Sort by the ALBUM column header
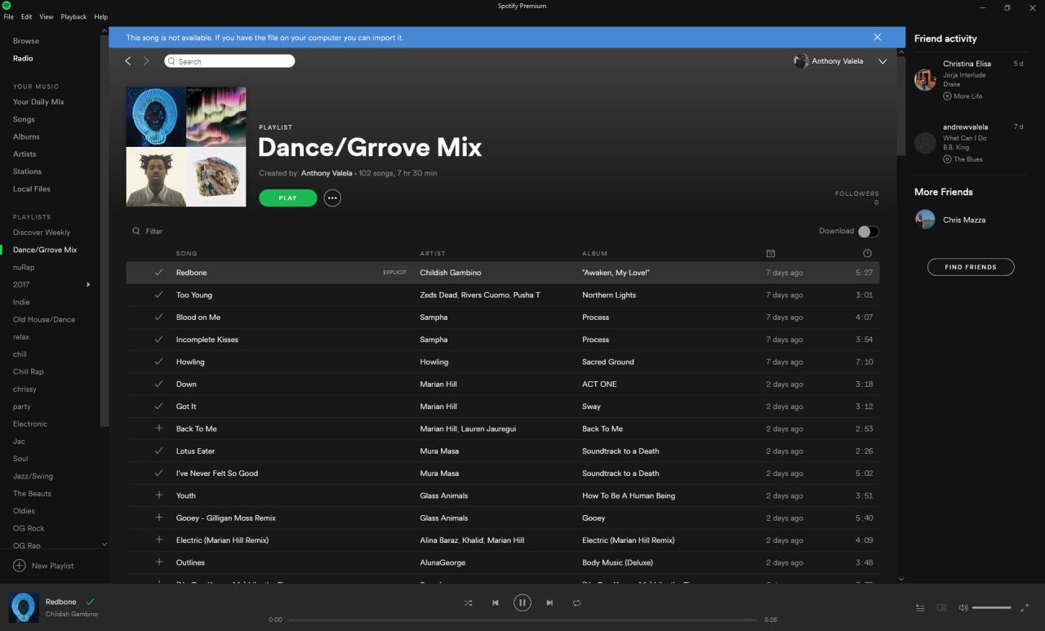1045x631 pixels. pos(595,254)
